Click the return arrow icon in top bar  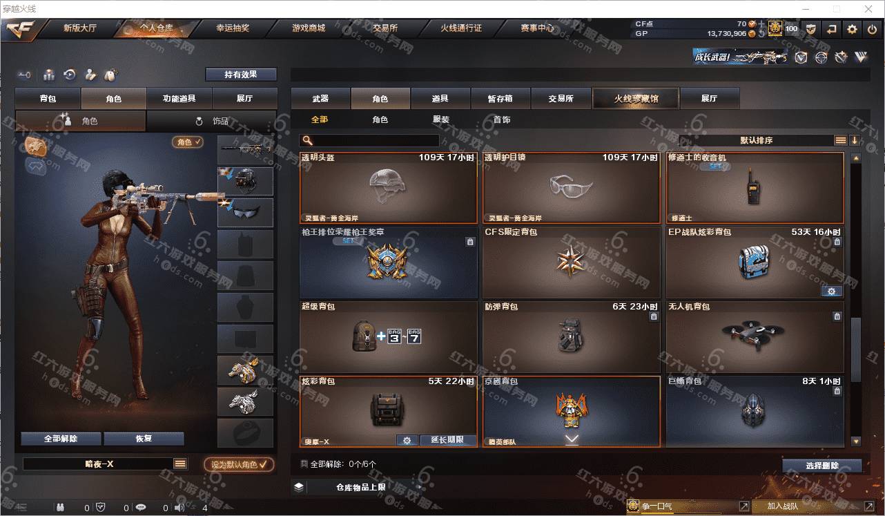click(x=832, y=29)
